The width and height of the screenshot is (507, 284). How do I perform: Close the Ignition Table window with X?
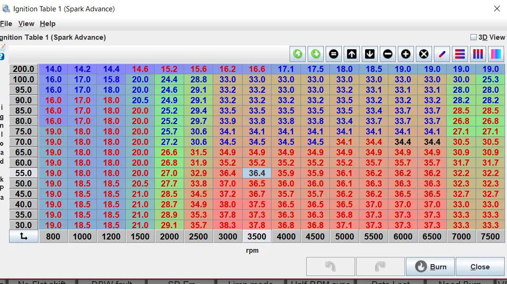[497, 9]
